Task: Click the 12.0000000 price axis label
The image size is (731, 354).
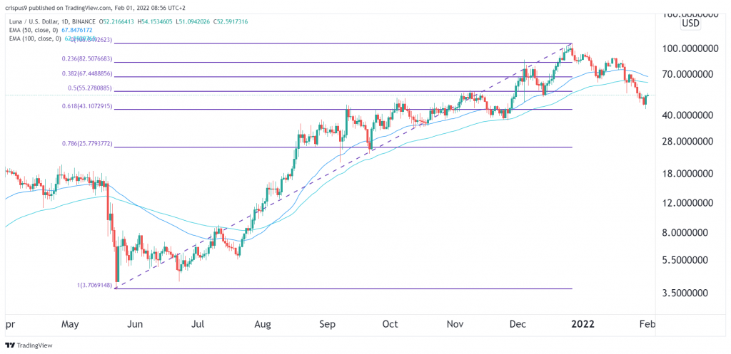Action: [689, 203]
